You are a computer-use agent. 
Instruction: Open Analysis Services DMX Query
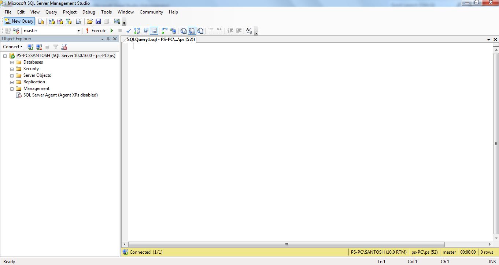point(60,21)
